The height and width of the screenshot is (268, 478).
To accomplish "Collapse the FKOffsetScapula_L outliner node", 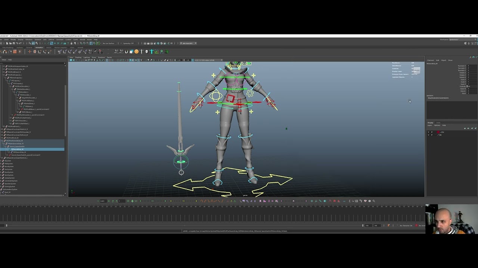I will 4,75.
